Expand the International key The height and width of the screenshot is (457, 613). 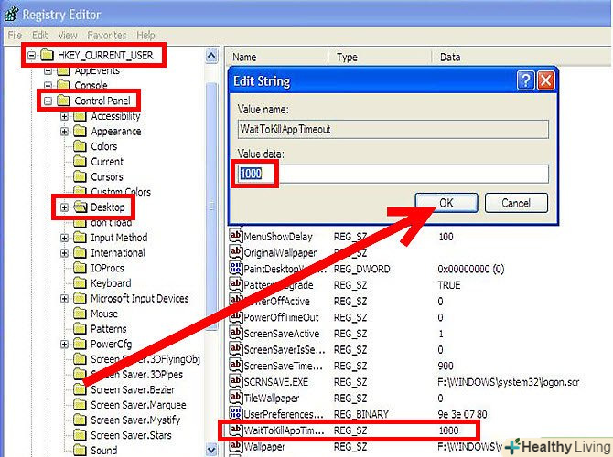point(65,253)
